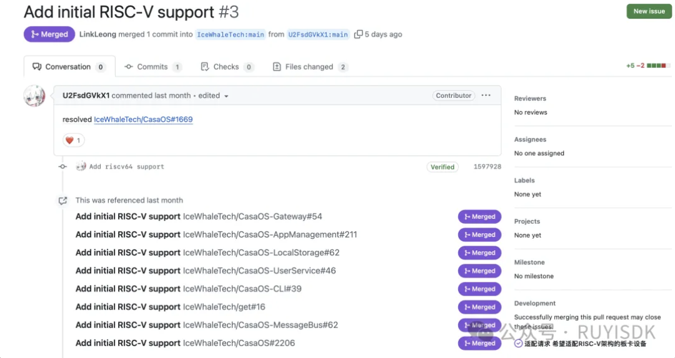This screenshot has width=675, height=358.
Task: Open the IceWhaleTech/CasaOS#1669 issue link
Action: pos(143,119)
